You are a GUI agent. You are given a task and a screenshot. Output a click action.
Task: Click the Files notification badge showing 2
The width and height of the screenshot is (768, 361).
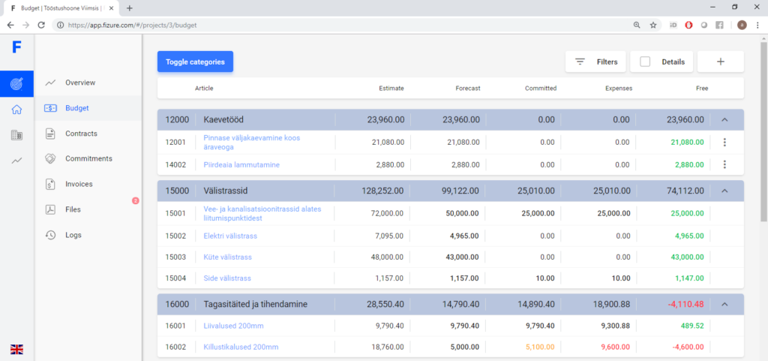coord(136,200)
